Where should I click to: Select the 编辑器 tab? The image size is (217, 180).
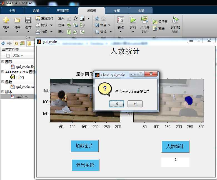(91, 11)
